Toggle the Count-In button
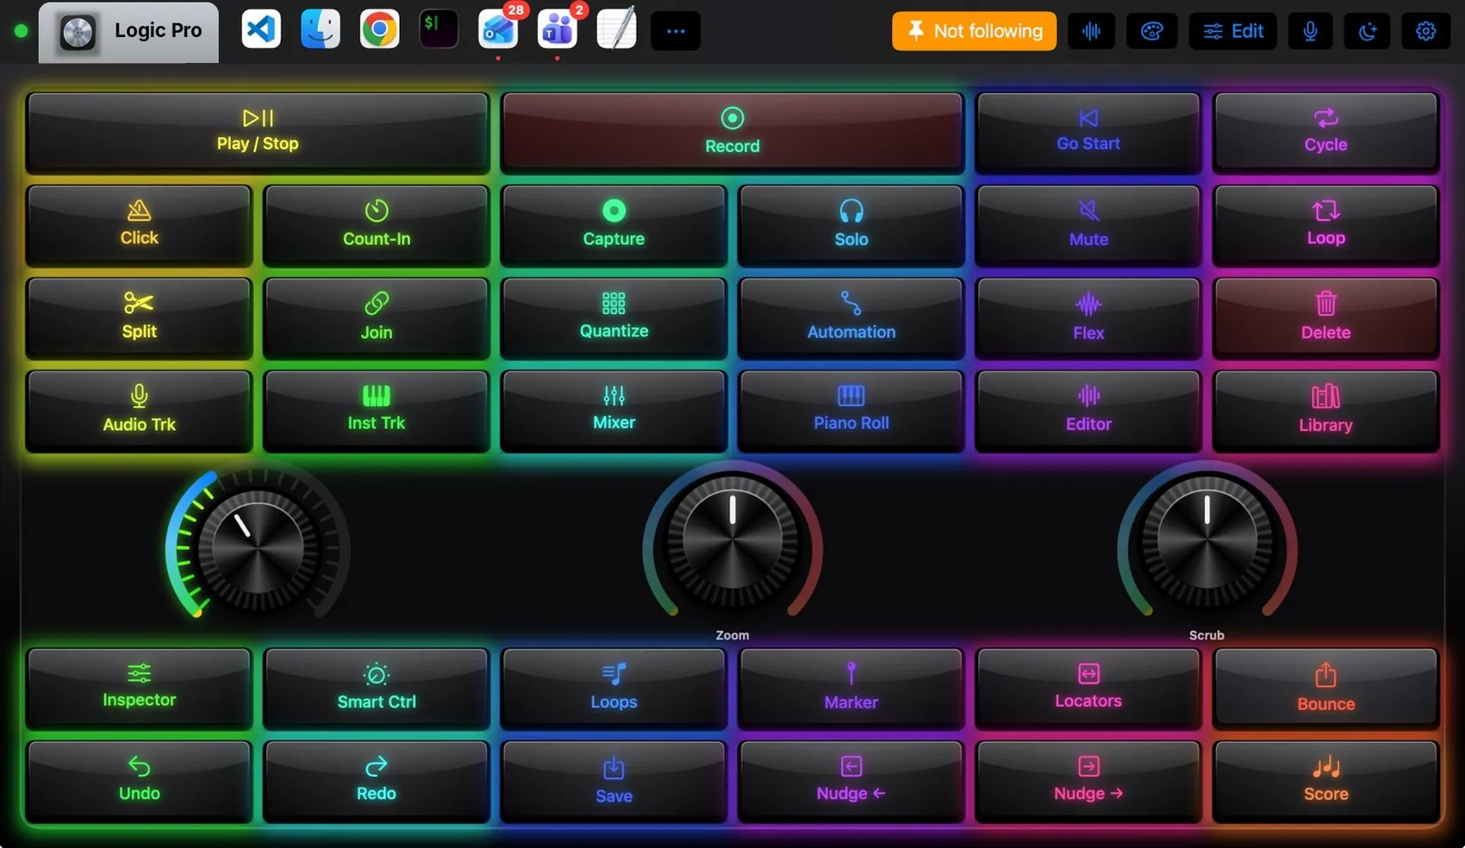The image size is (1465, 848). tap(377, 225)
